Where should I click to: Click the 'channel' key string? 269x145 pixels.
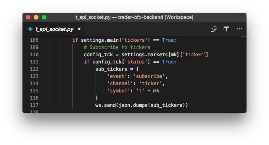[x=120, y=84]
